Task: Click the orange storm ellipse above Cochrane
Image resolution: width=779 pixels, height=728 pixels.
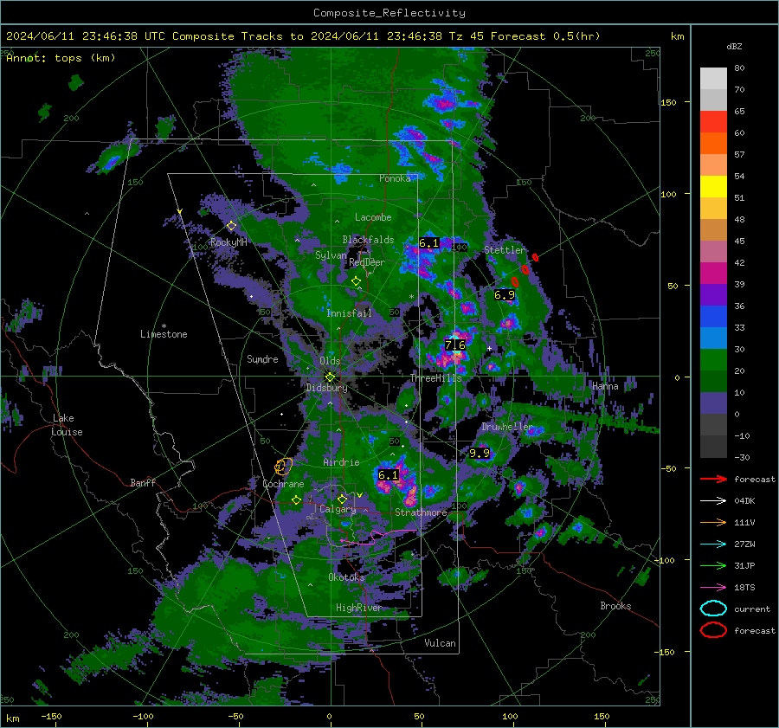Action: pyautogui.click(x=283, y=466)
